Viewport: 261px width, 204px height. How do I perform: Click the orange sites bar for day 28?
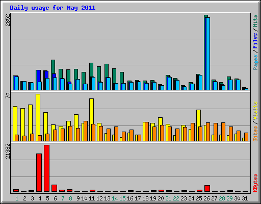pyautogui.click(x=223, y=132)
